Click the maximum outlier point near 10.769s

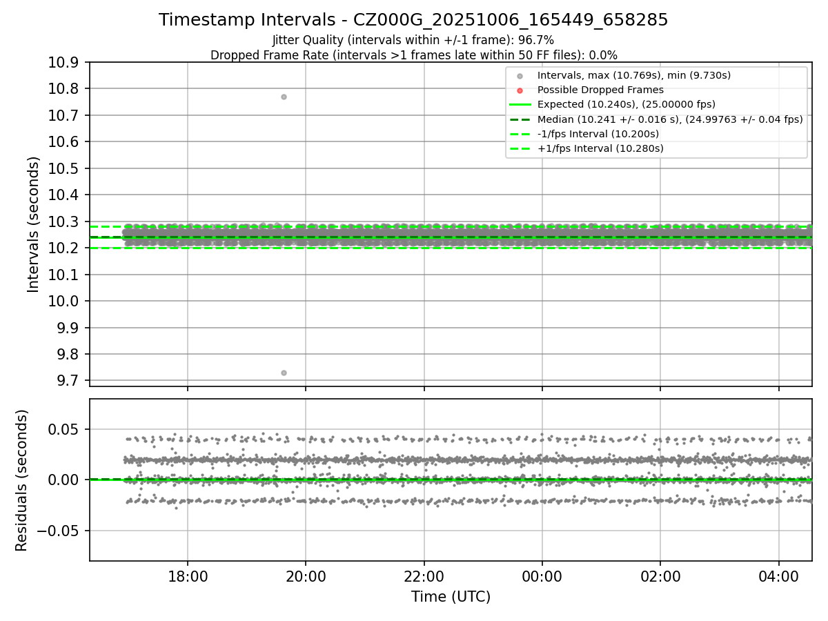[x=284, y=97]
